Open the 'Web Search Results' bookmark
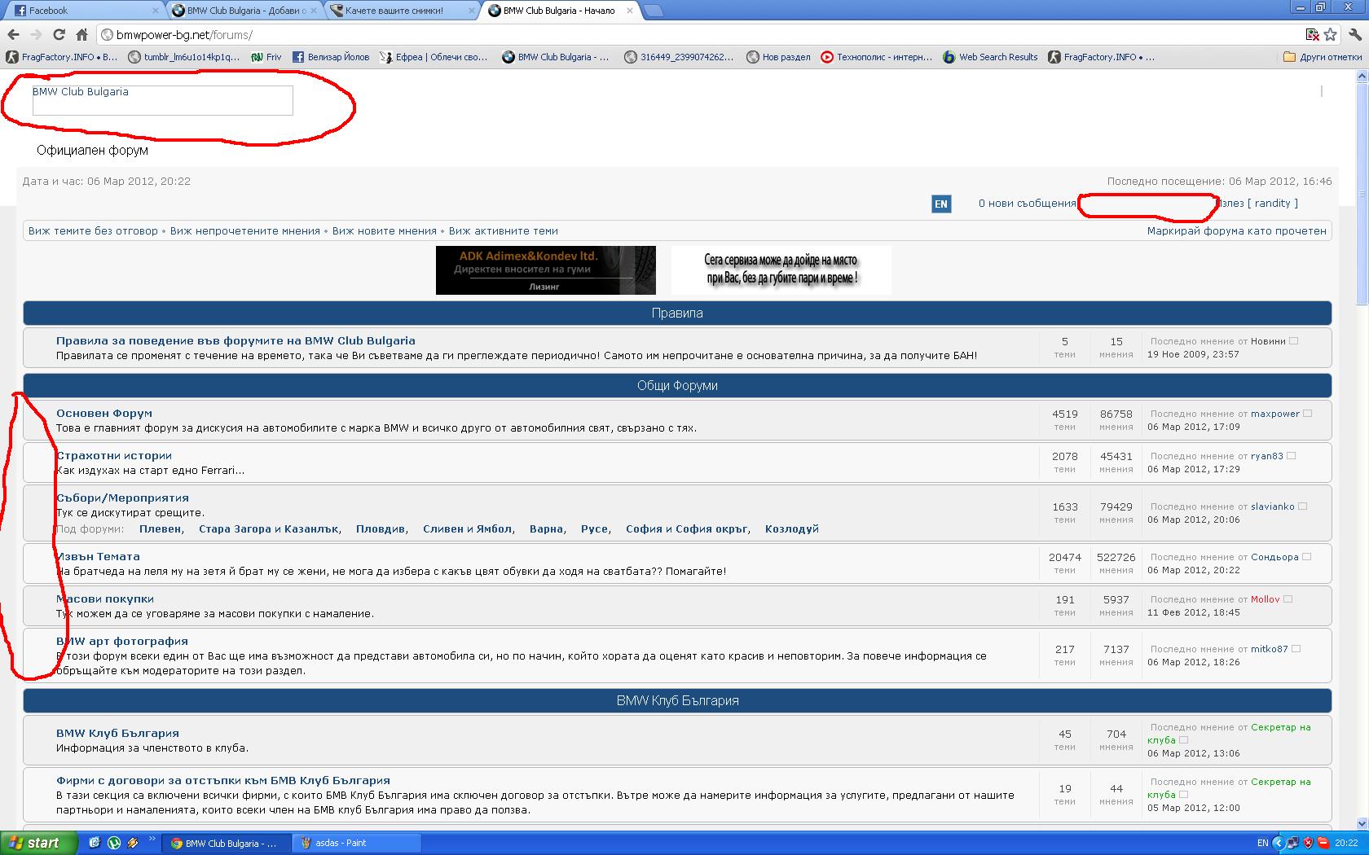The height and width of the screenshot is (855, 1369). tap(990, 57)
